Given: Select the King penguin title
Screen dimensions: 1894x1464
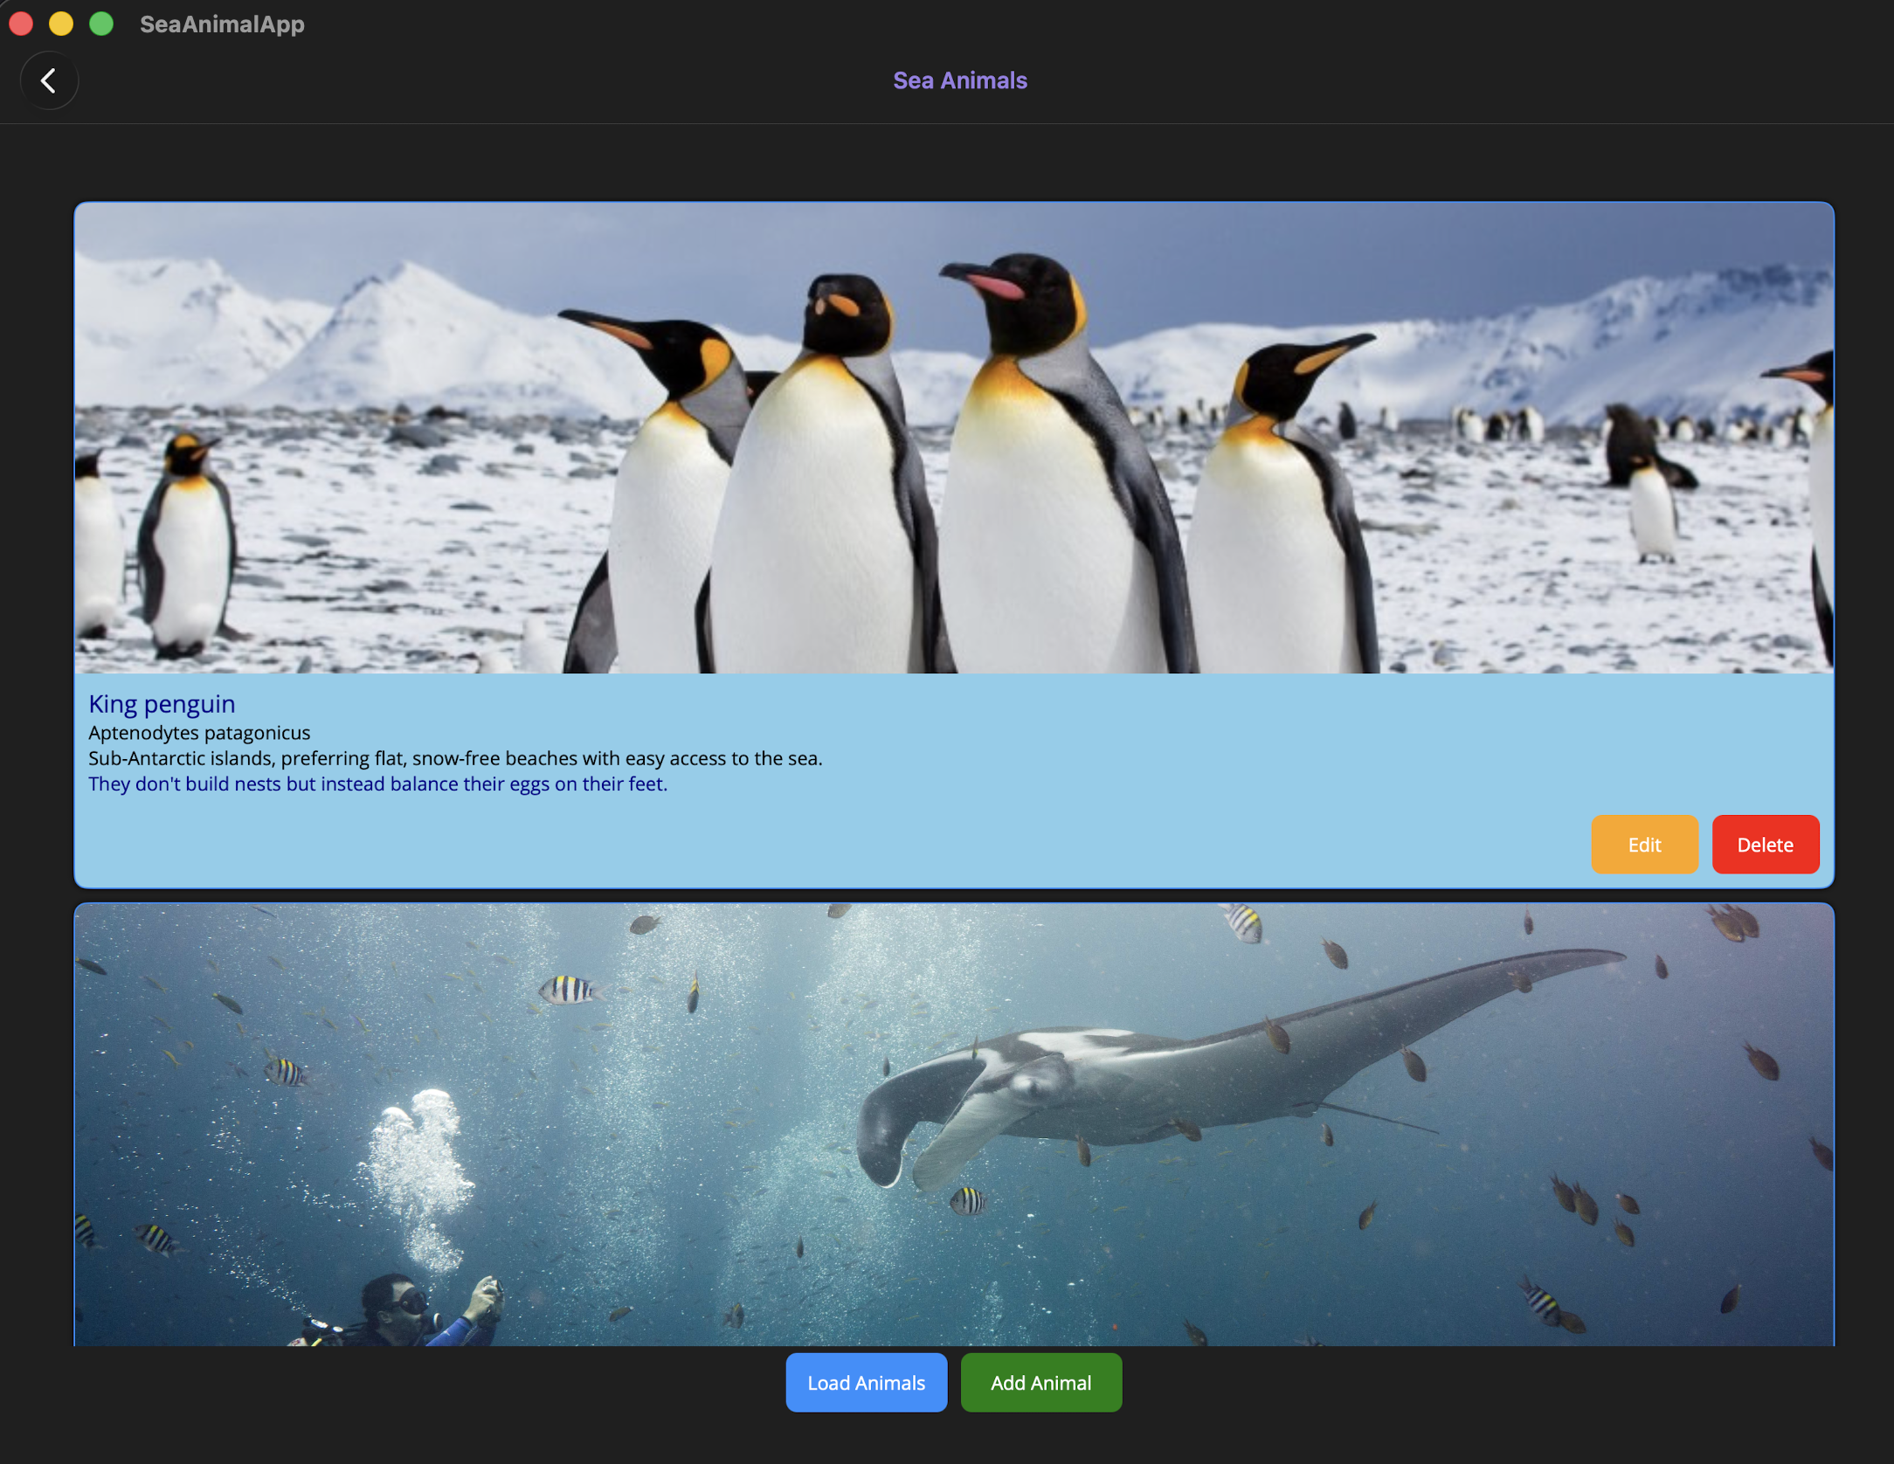Looking at the screenshot, I should coord(161,704).
